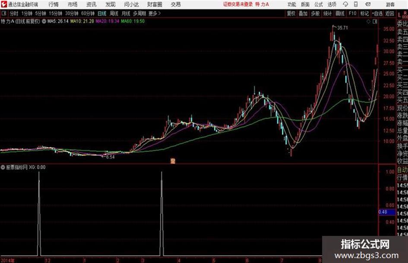
Task: Click the 12 month marker on timeline
Action: click(47, 260)
